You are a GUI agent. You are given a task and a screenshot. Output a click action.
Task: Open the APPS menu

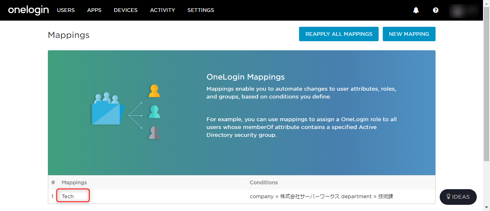click(x=94, y=10)
